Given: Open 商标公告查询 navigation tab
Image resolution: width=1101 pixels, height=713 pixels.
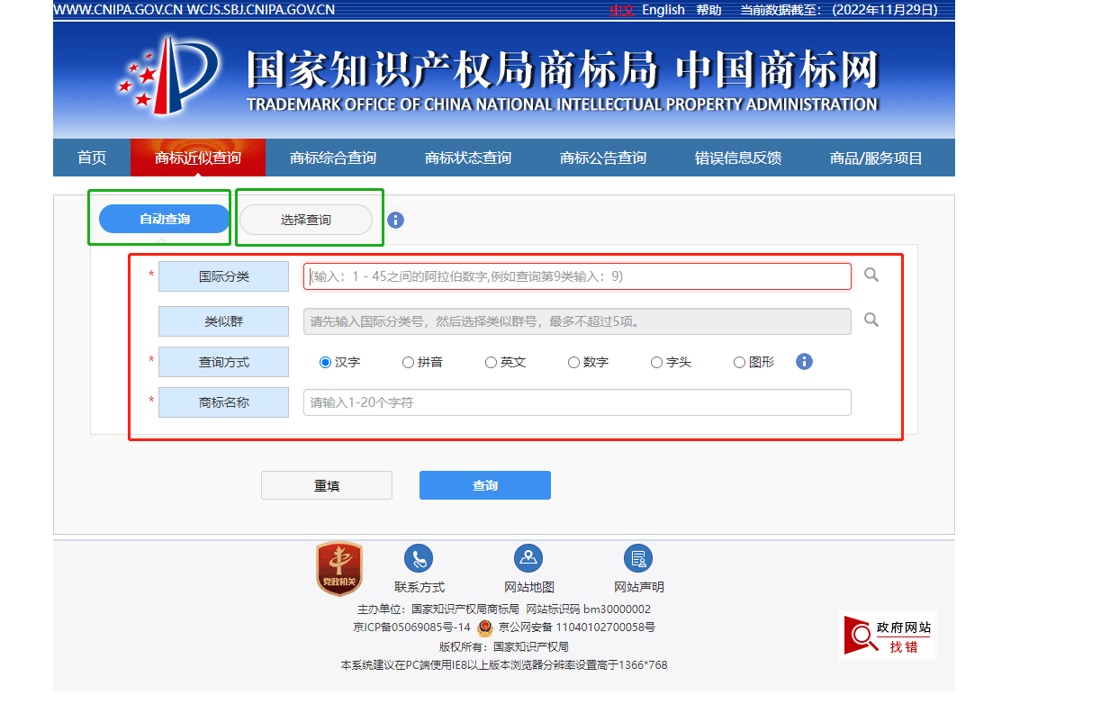Looking at the screenshot, I should [x=603, y=158].
